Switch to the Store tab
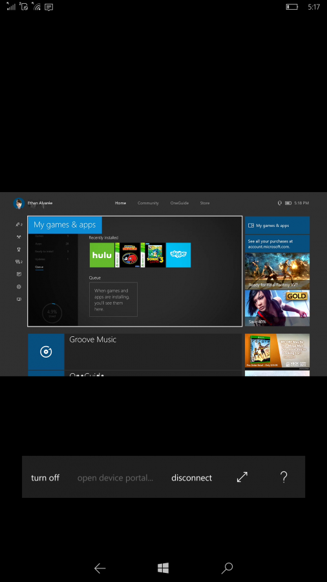 205,203
